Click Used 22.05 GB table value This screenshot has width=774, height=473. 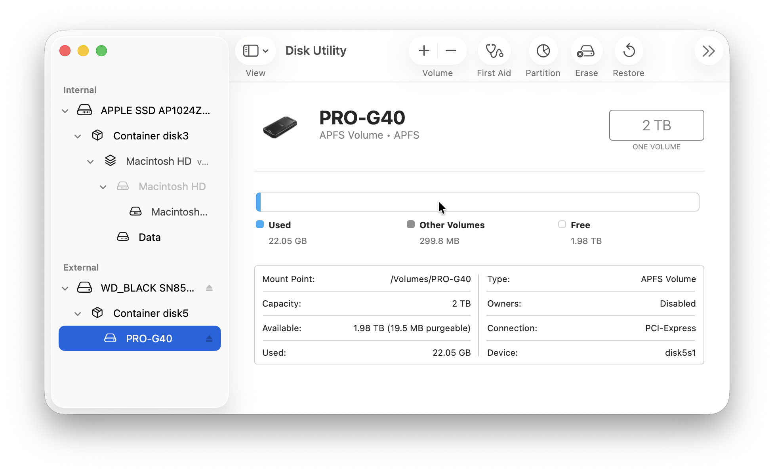[x=452, y=353]
